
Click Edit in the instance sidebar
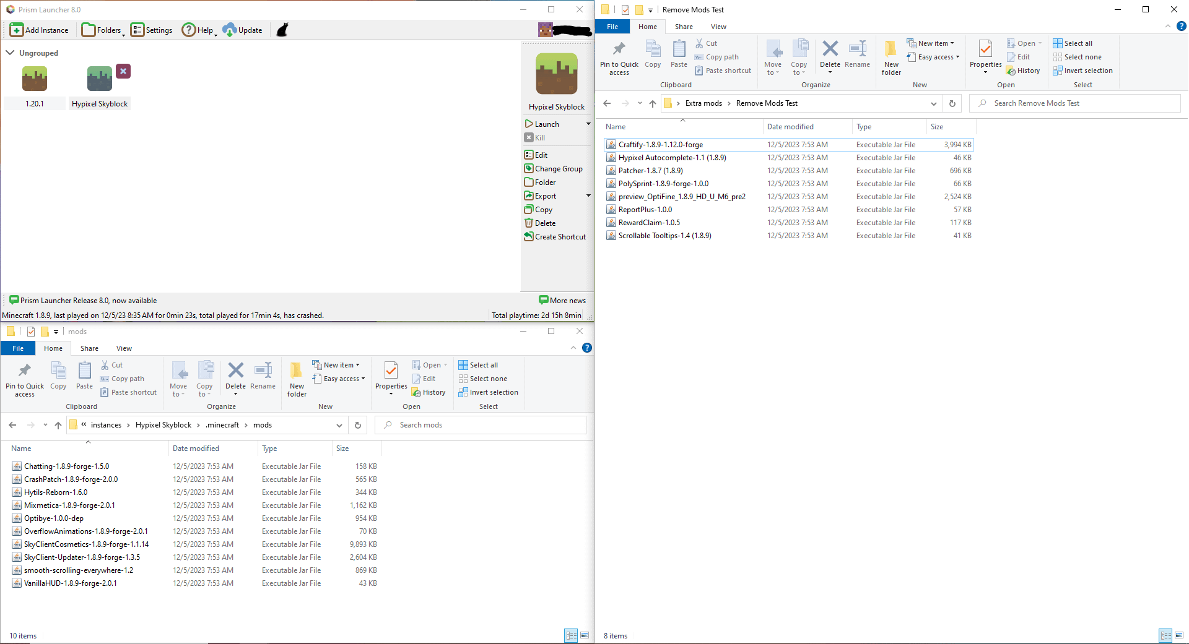[536, 155]
